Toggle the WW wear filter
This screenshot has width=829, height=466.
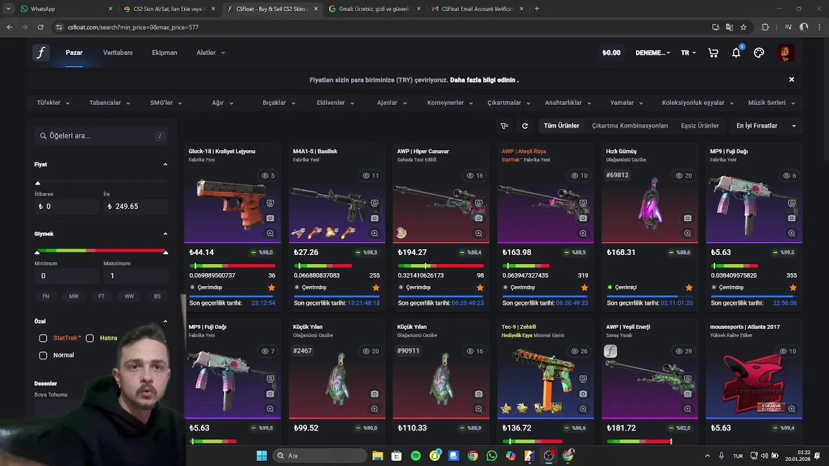[x=130, y=296]
